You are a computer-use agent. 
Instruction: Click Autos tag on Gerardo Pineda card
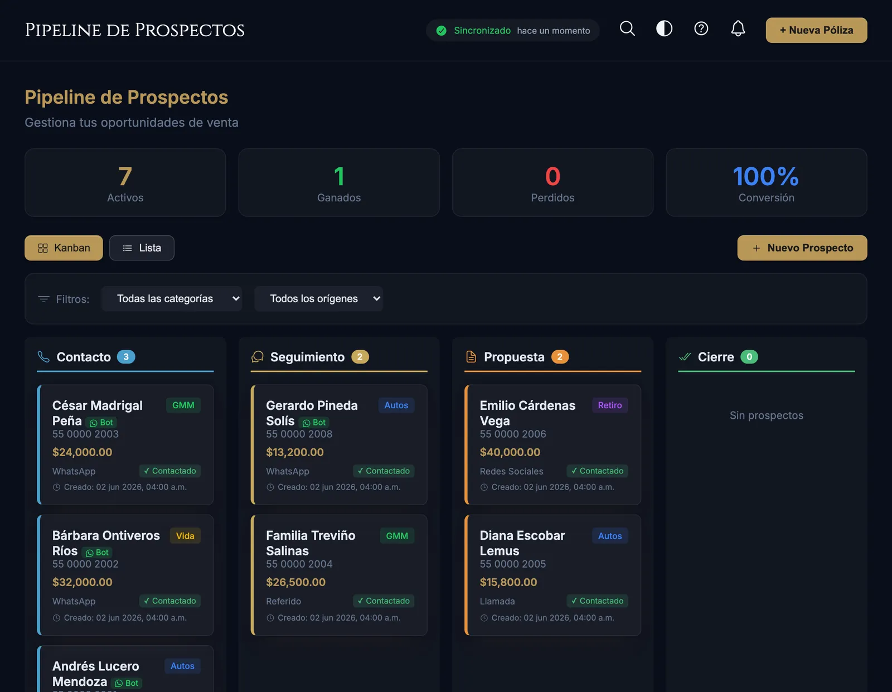click(x=396, y=405)
